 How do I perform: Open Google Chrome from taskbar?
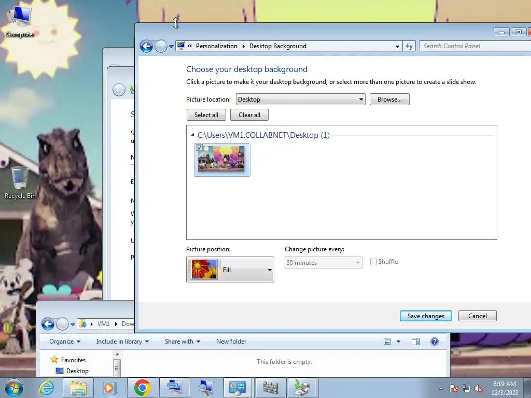[142, 388]
